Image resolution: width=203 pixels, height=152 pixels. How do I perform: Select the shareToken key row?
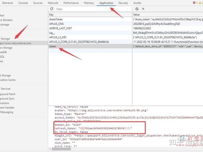coord(90,20)
